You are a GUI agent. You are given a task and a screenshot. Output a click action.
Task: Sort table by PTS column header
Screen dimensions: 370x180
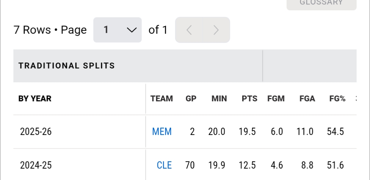click(250, 98)
